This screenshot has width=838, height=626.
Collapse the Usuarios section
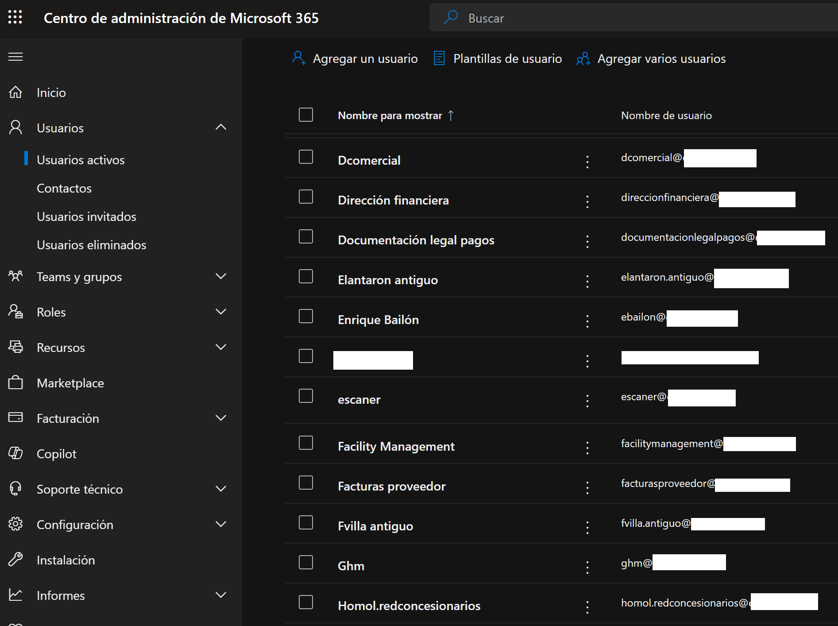(x=220, y=128)
